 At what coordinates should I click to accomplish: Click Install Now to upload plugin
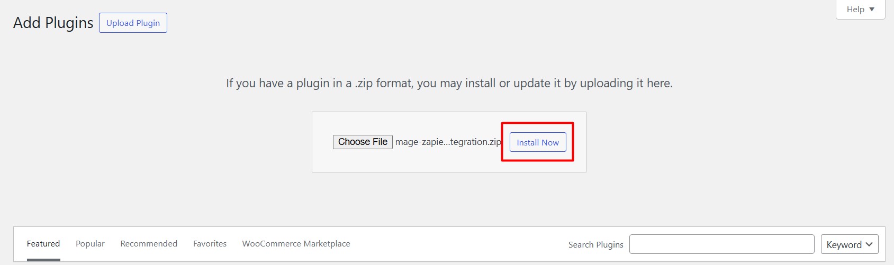point(537,142)
